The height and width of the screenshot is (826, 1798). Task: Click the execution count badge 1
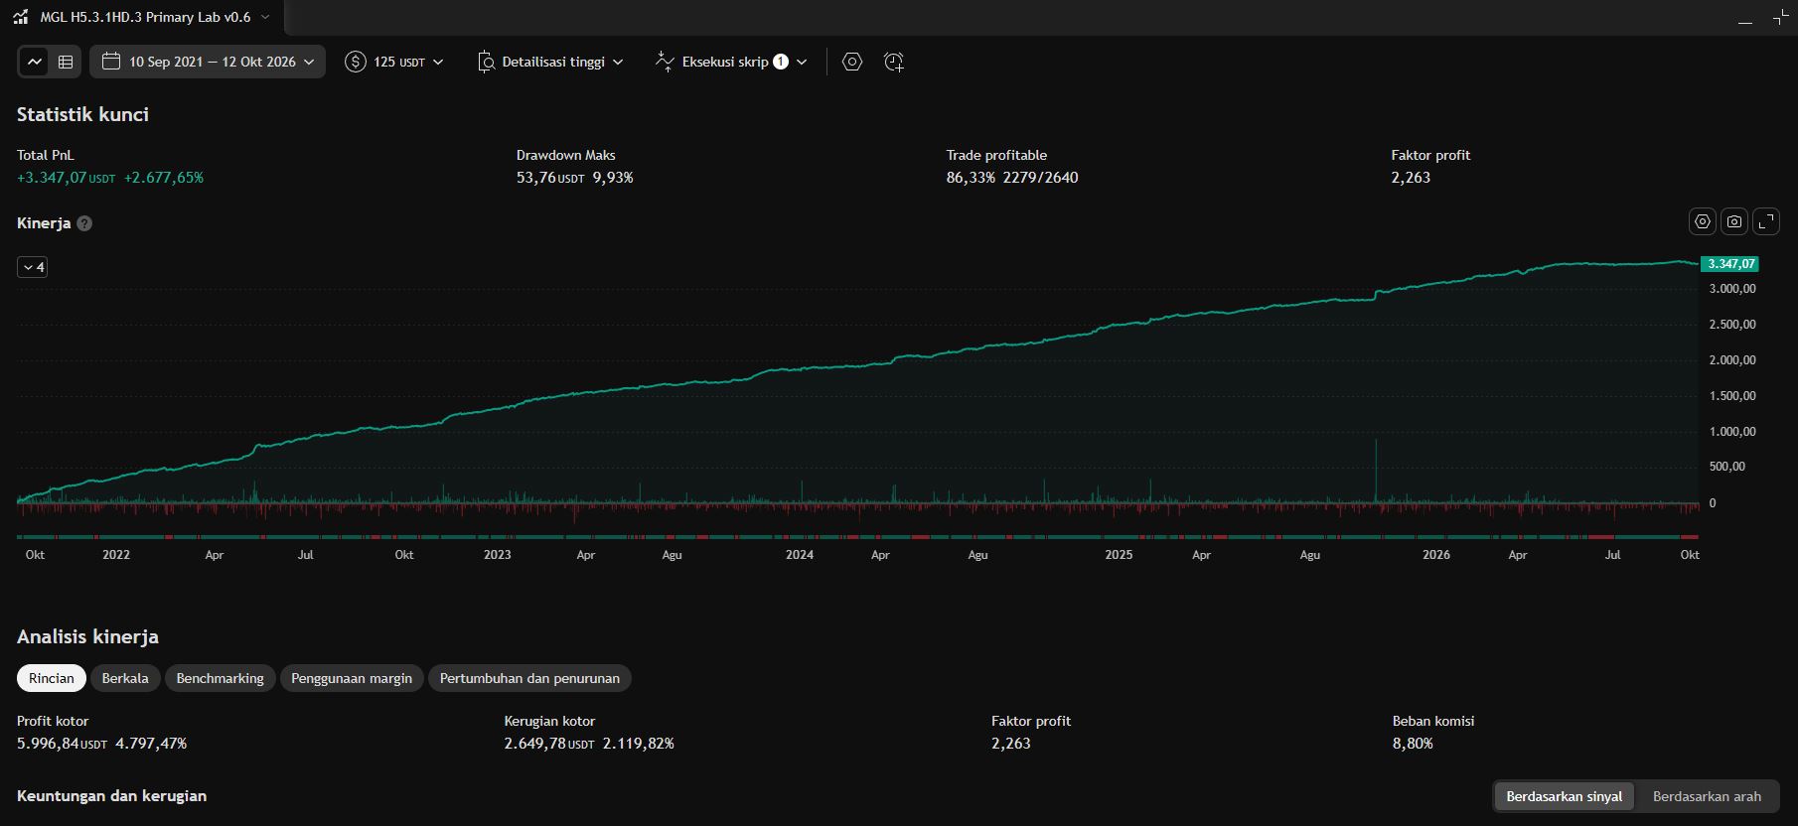[x=781, y=62]
